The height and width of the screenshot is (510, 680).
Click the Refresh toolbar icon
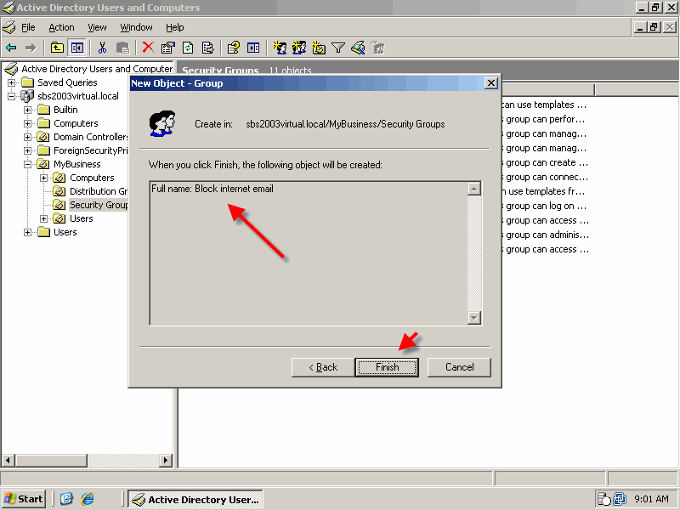tap(188, 48)
